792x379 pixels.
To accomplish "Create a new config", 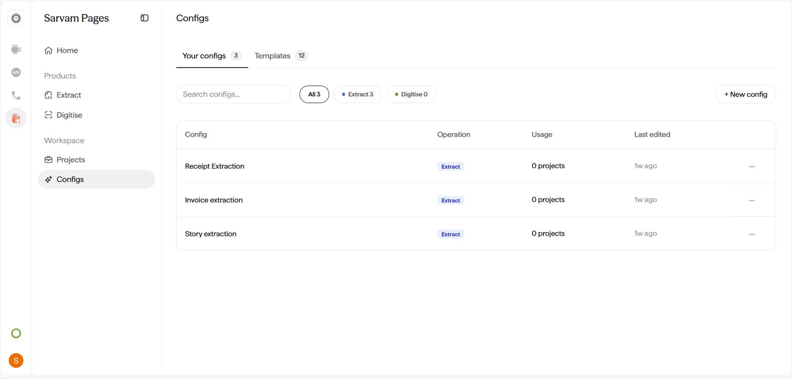I will click(x=745, y=94).
